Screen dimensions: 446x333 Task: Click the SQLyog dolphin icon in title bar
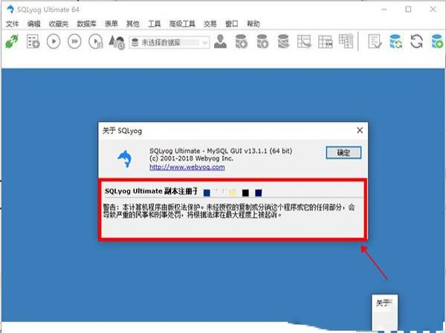10,10
